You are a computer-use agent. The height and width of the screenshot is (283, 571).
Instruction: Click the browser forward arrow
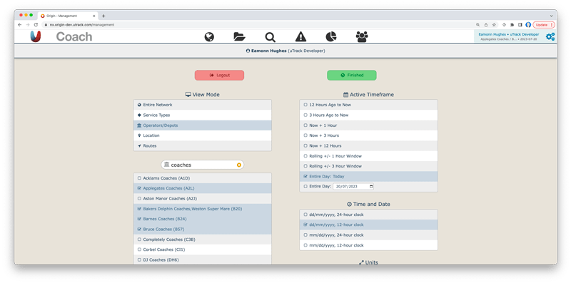point(28,25)
